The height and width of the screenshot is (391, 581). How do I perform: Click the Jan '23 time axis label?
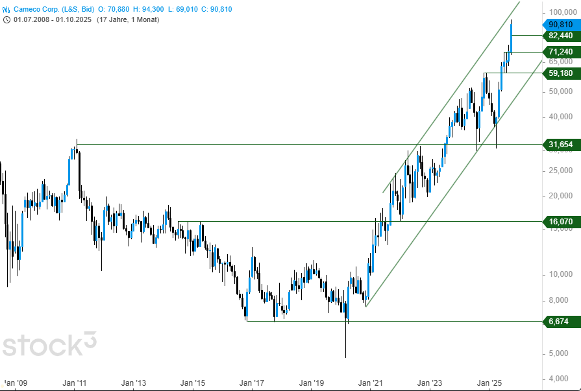pyautogui.click(x=430, y=383)
